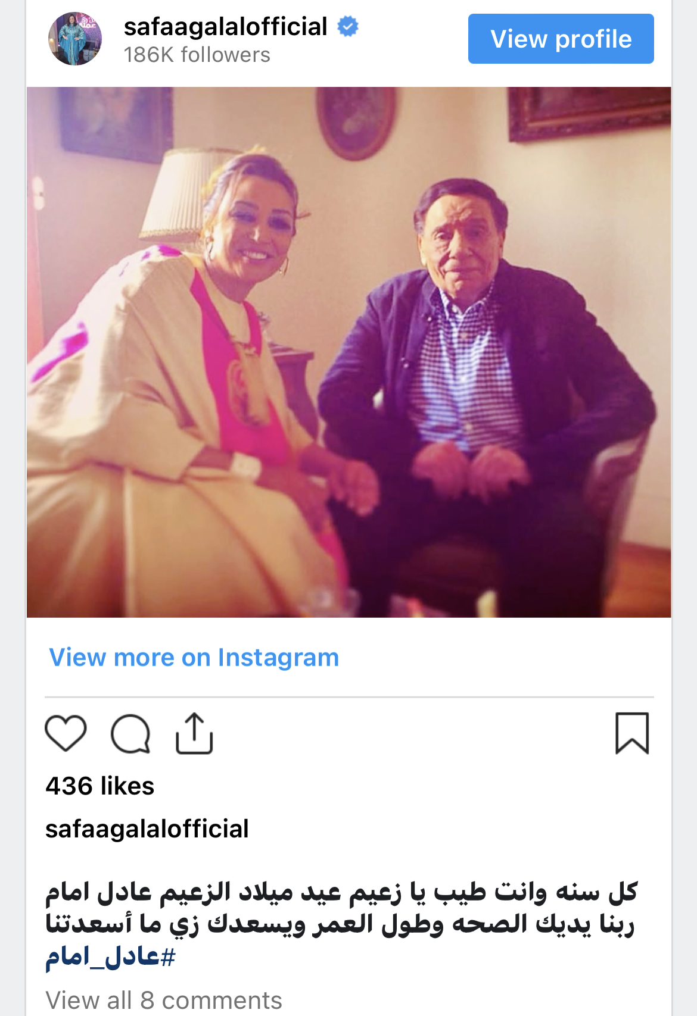The height and width of the screenshot is (1016, 697).
Task: Open the Arabic عادل_امام hashtag
Action: click(111, 956)
